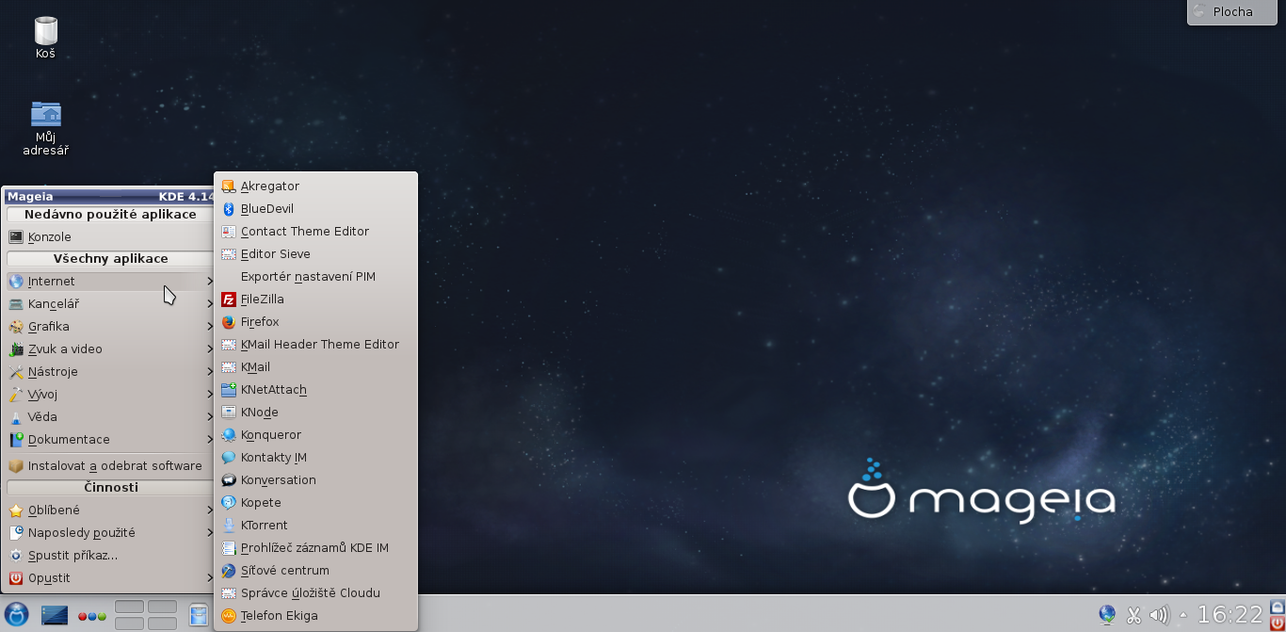The image size is (1286, 632).
Task: Launch FileZilla FTP client
Action: click(315, 300)
